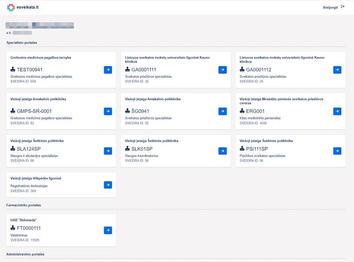Screen dimensions: 354x262
Task: Click arrow button for ERG001
Action: pos(337,111)
